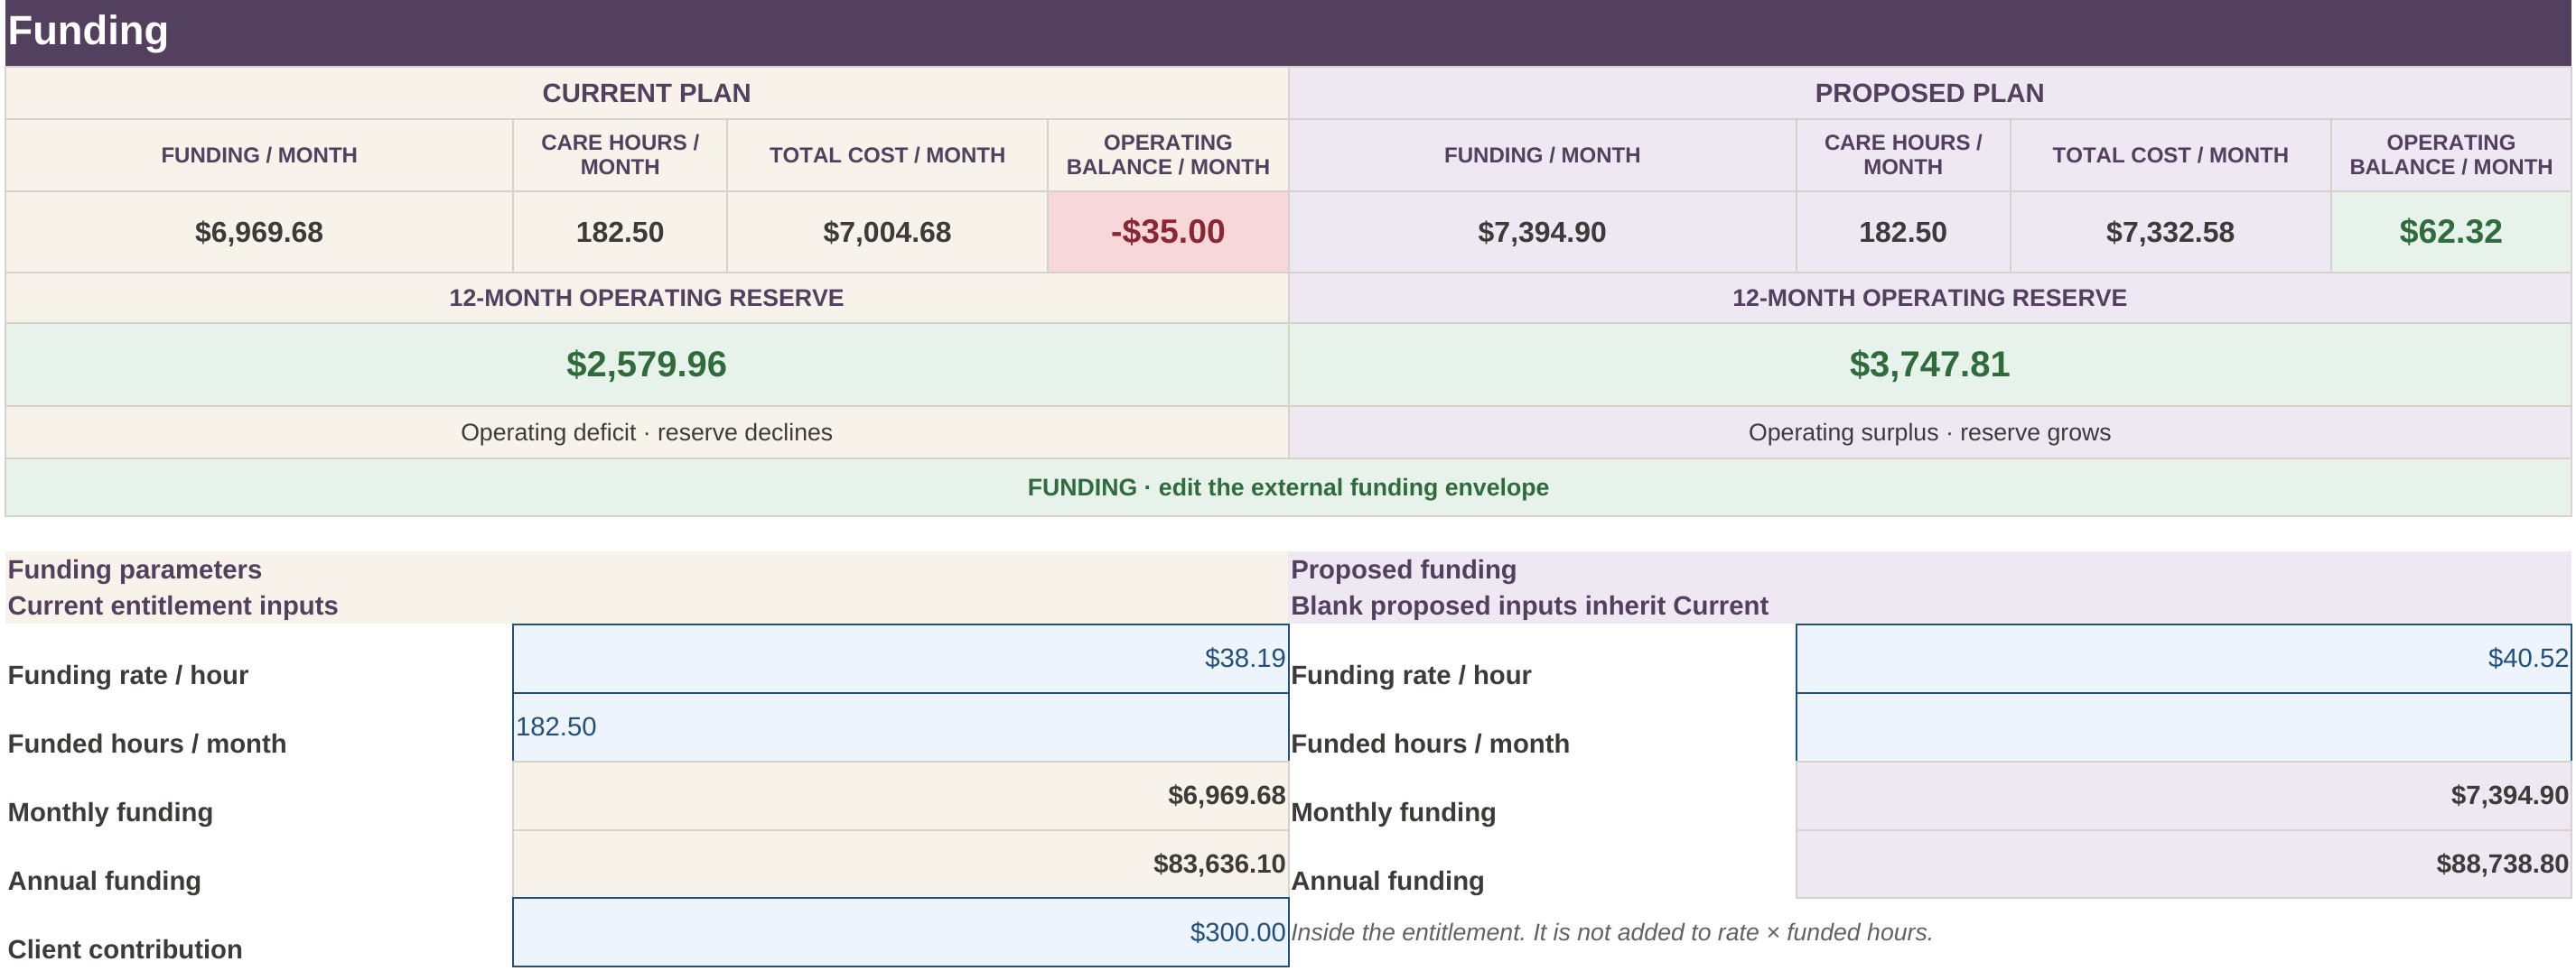This screenshot has width=2576, height=971.
Task: Click the proposed plan '12-MONTH OPERATING RESERVE' header
Action: point(1929,298)
